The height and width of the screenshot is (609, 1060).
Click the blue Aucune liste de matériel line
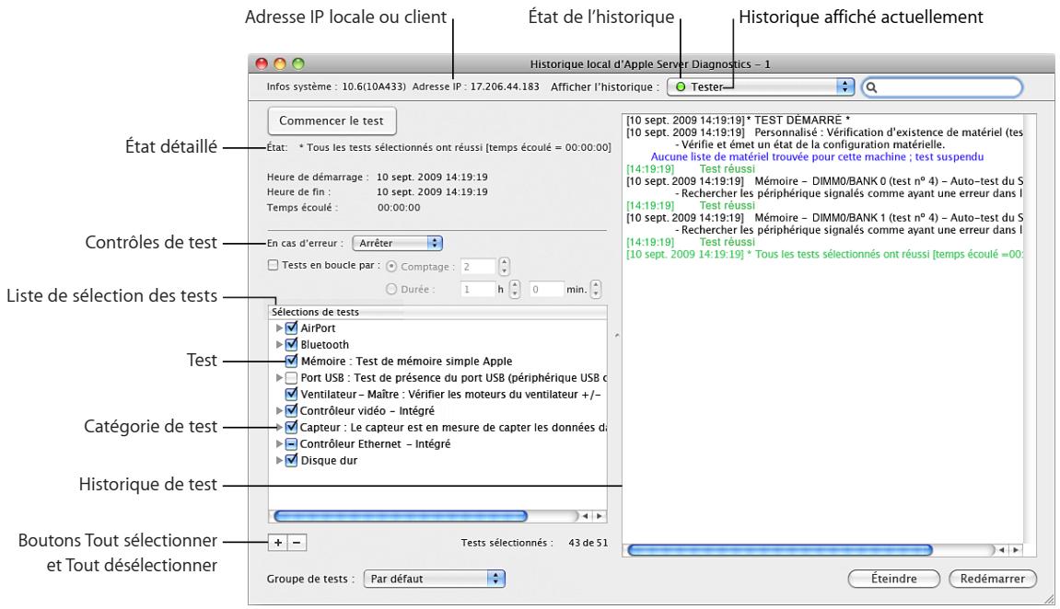[817, 156]
